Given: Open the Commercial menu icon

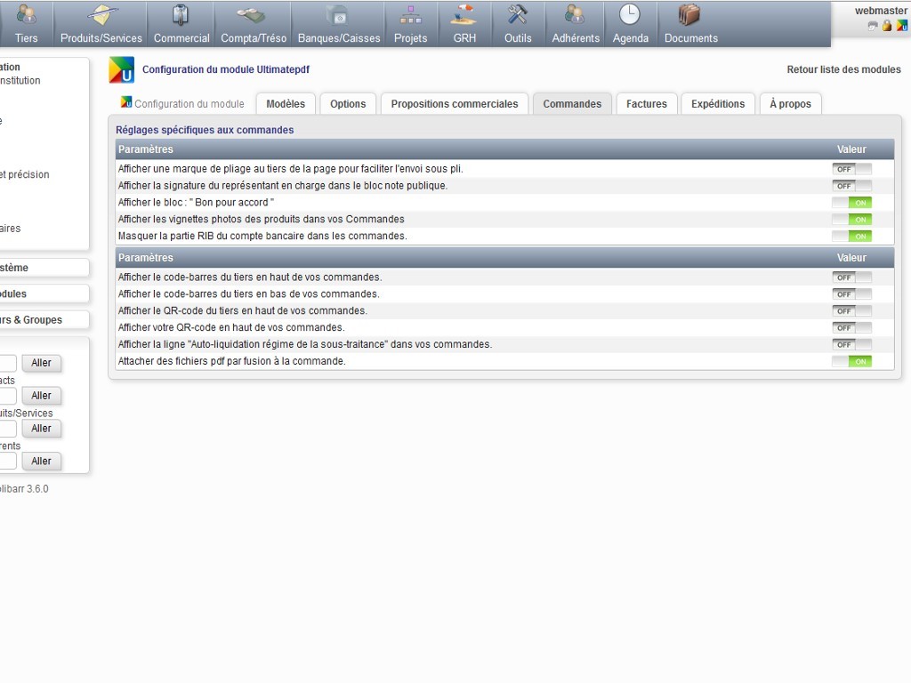Looking at the screenshot, I should 181,15.
